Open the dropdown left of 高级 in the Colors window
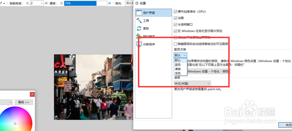Image resolution: width=292 pixels, height=131 pixels. pyautogui.click(x=6, y=102)
